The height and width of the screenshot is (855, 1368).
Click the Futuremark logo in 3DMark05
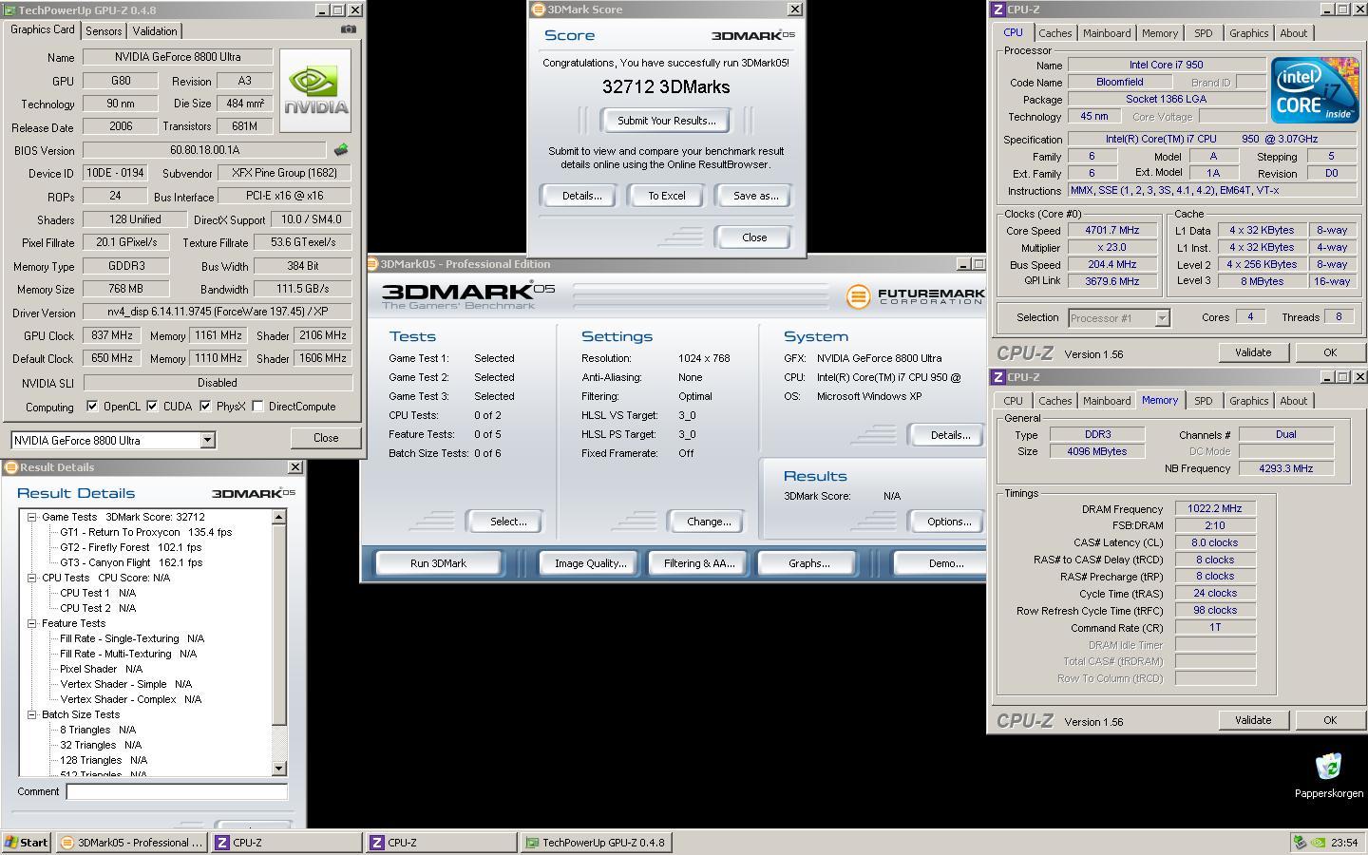pos(915,296)
